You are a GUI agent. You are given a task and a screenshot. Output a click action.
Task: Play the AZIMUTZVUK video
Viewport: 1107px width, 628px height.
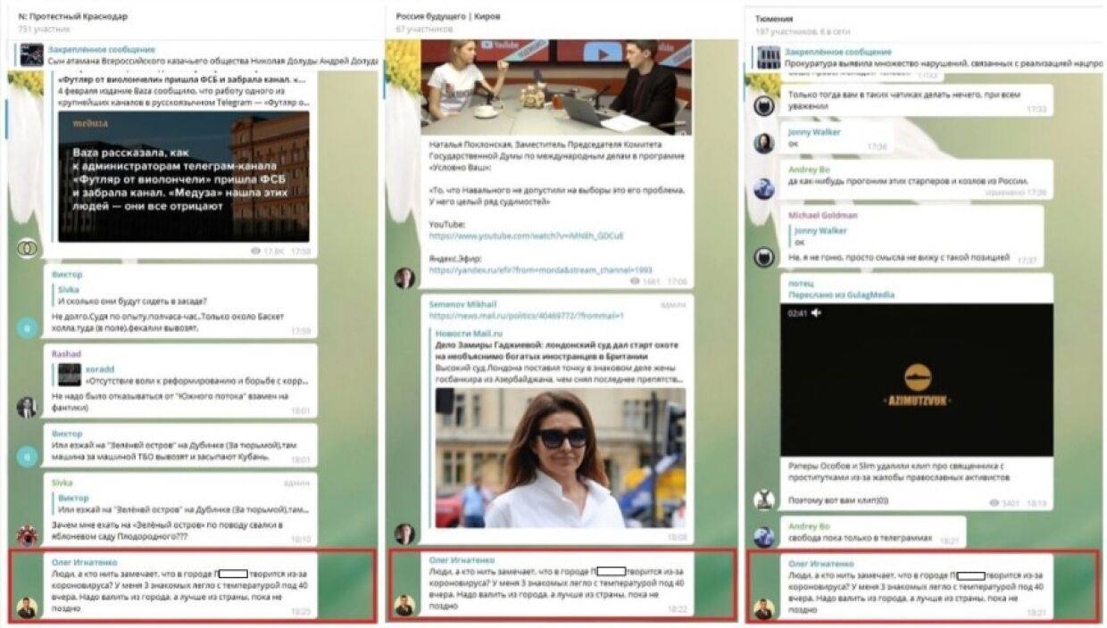[x=916, y=379]
